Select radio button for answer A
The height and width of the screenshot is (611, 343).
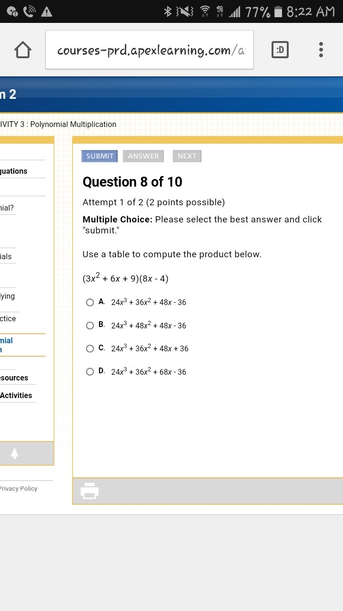(90, 302)
